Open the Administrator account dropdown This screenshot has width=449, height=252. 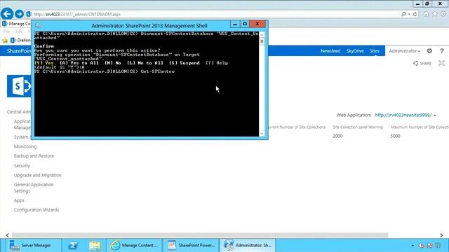click(x=404, y=51)
